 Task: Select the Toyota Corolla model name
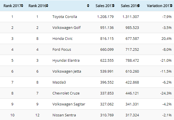65,17
